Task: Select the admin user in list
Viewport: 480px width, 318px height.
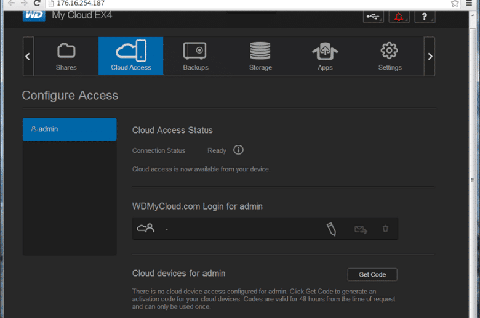Action: (70, 129)
